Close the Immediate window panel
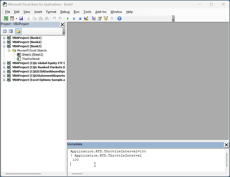This screenshot has width=230, height=177. pyautogui.click(x=226, y=145)
